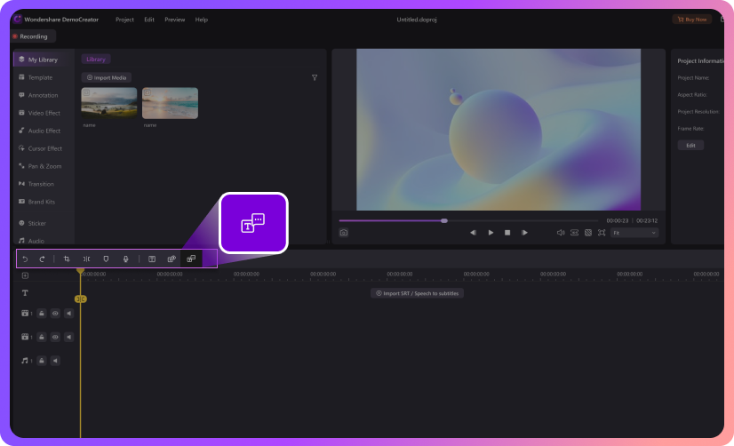Click the Buy Now button

click(x=692, y=20)
